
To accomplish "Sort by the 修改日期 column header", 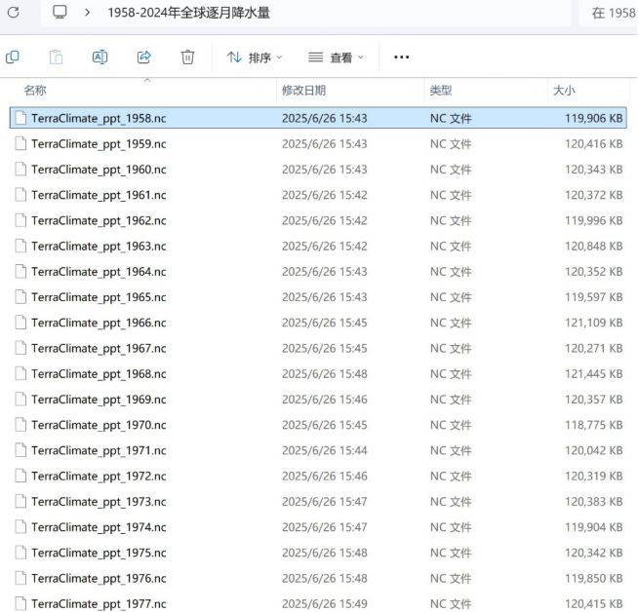I will pos(304,91).
